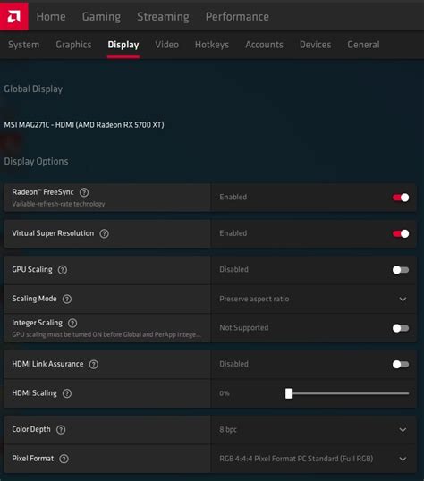Viewport: 424px width, 481px height.
Task: Show GPU Scaling help tooltip icon
Action: tap(63, 270)
